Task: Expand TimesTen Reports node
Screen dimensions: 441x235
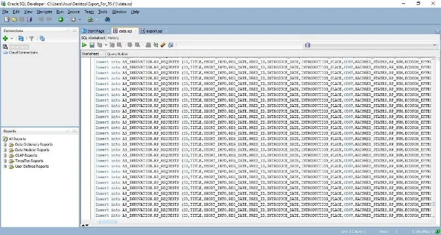Action: [5, 161]
